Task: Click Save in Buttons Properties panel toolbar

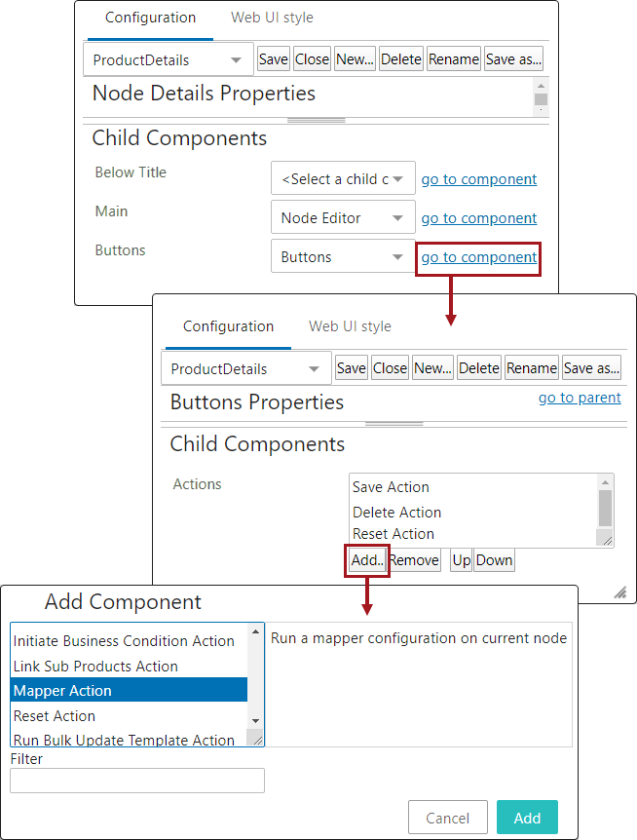Action: pyautogui.click(x=352, y=368)
